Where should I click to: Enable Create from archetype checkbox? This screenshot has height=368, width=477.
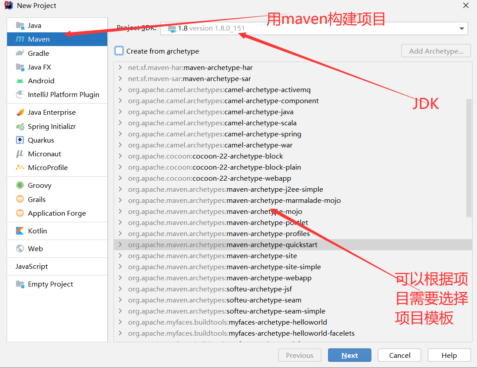tap(119, 51)
